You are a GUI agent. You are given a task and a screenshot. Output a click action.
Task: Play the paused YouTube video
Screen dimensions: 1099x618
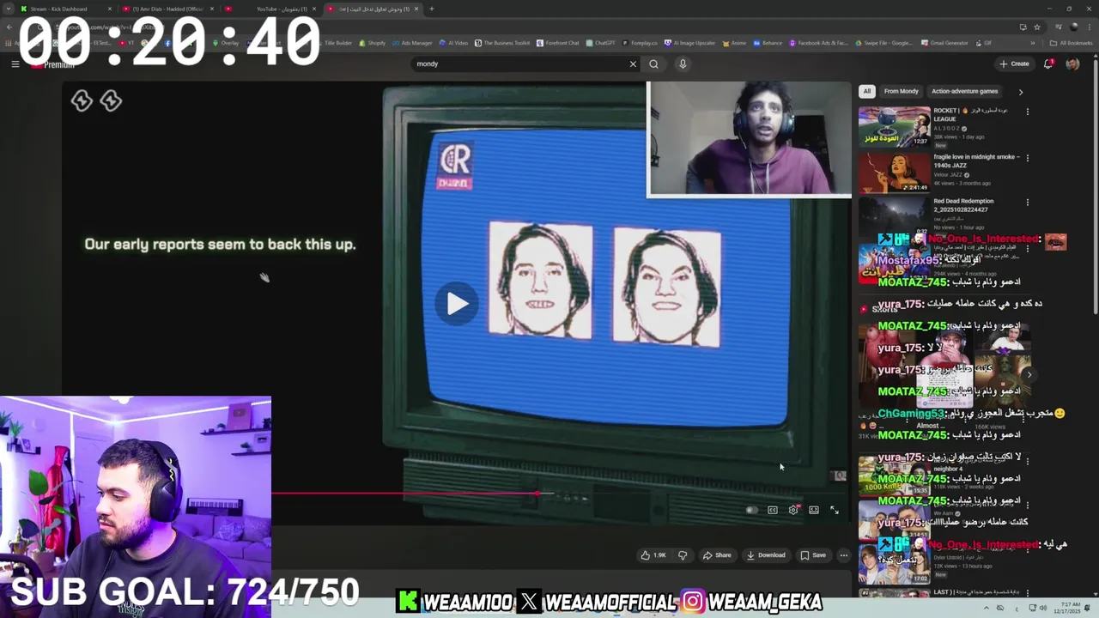click(x=456, y=303)
